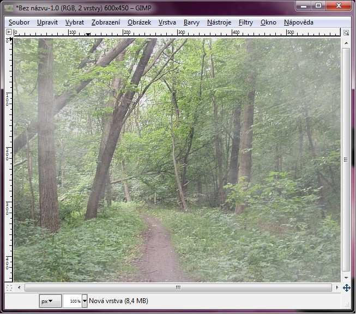Viewport: 356px width, 314px height.
Task: Open the Nápověda menu
Action: [x=298, y=22]
